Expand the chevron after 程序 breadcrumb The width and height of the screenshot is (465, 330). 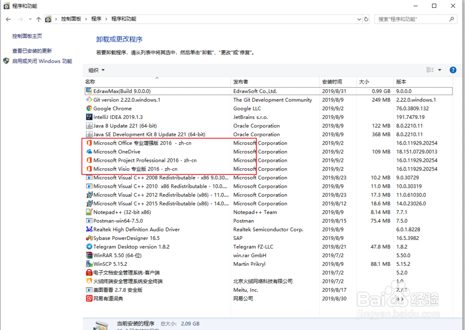point(106,19)
